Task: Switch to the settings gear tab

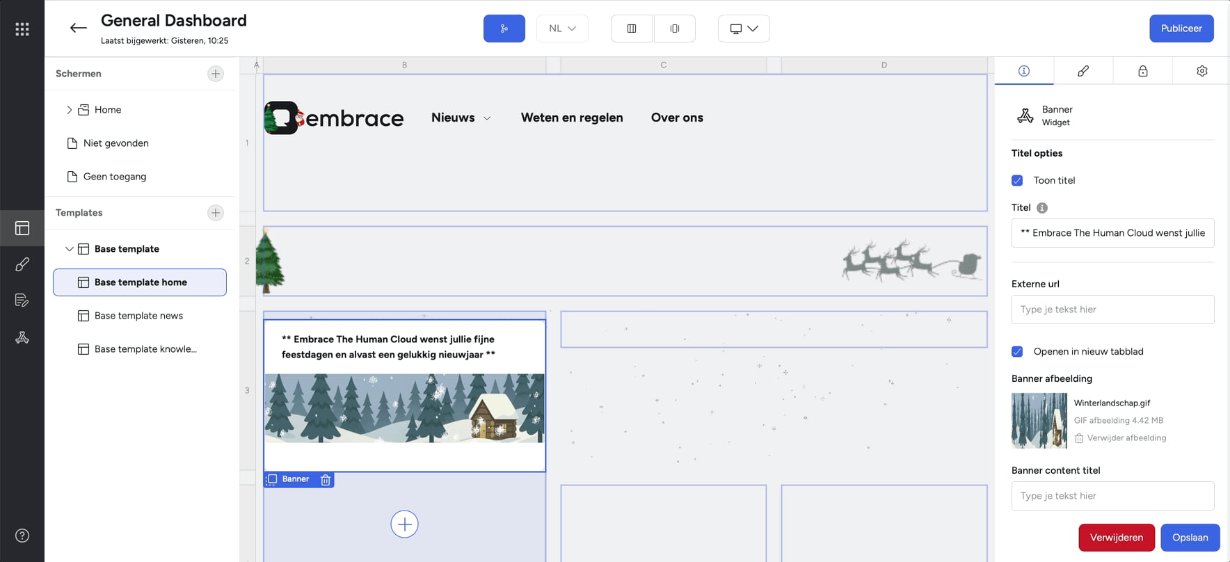Action: [1202, 71]
